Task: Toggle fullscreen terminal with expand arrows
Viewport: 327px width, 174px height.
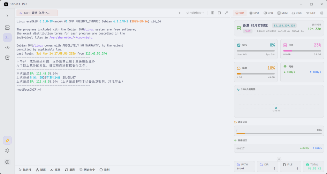Action: (226, 13)
